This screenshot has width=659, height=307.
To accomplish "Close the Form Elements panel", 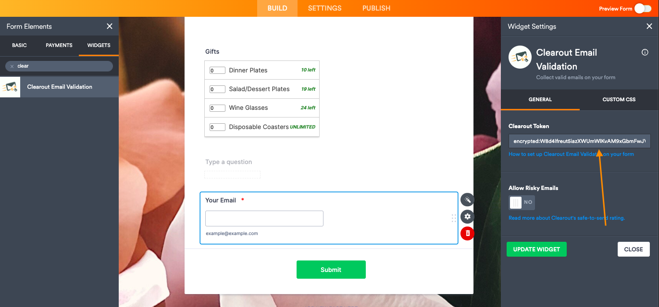I will tap(110, 26).
